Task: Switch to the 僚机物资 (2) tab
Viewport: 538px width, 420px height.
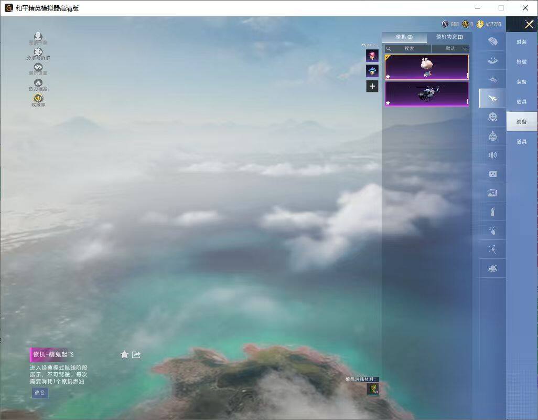Action: click(x=449, y=37)
